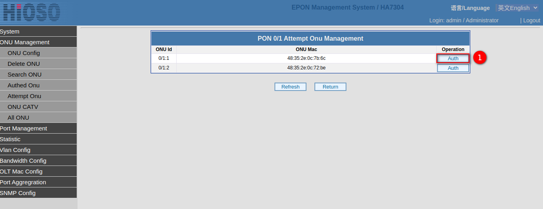Screen dimensions: 543x209
Task: Show All ONU from sidebar
Action: 18,118
